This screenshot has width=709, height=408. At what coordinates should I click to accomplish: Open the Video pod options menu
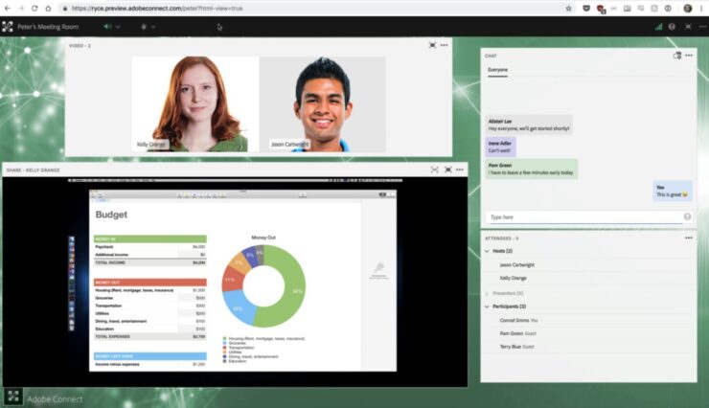coord(445,45)
